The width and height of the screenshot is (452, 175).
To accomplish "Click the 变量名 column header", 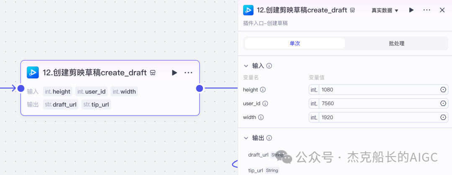I will coord(251,77).
